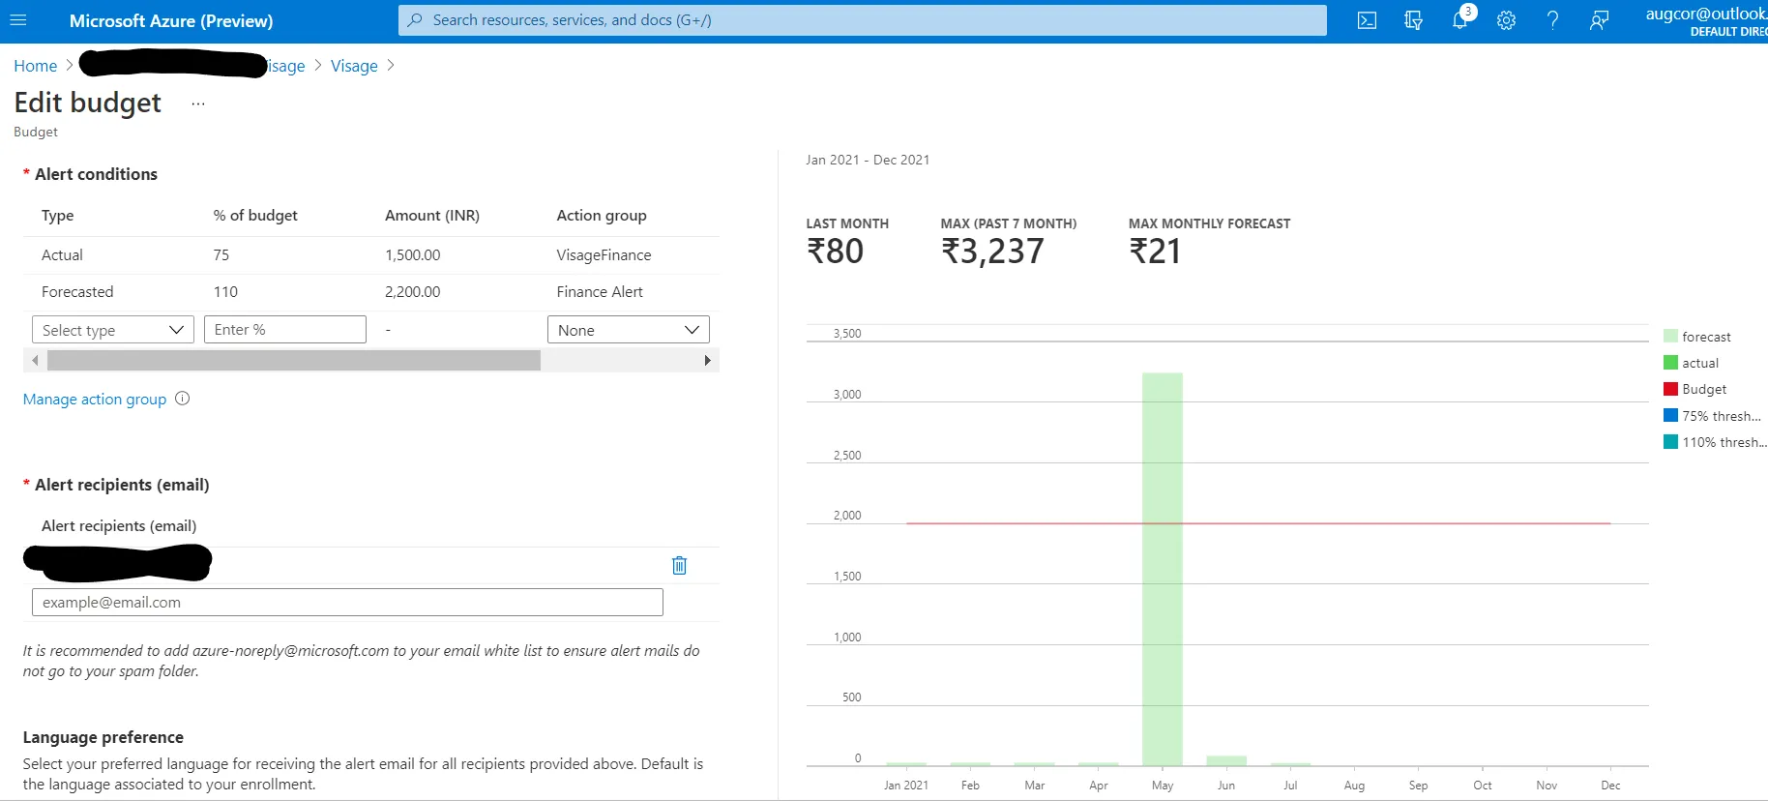Click the example@email.com recipient field
1768x801 pixels.
347,603
